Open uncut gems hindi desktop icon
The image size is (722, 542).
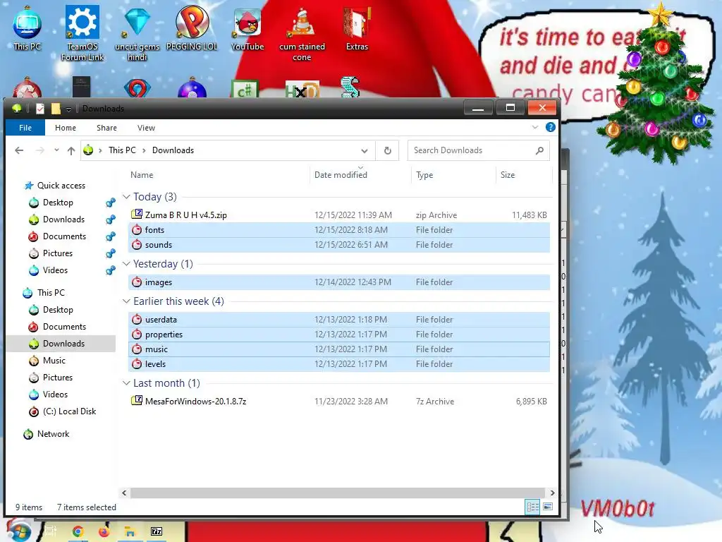pos(137,33)
